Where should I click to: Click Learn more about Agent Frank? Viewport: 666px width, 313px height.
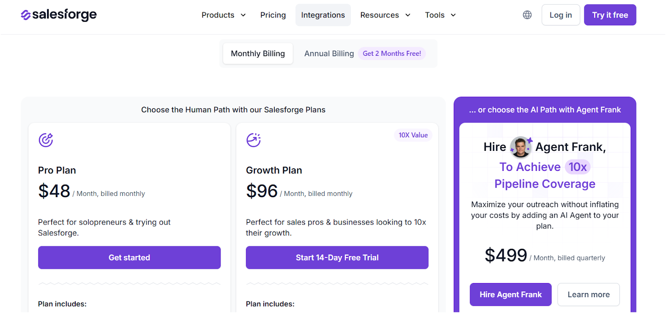[x=588, y=294]
